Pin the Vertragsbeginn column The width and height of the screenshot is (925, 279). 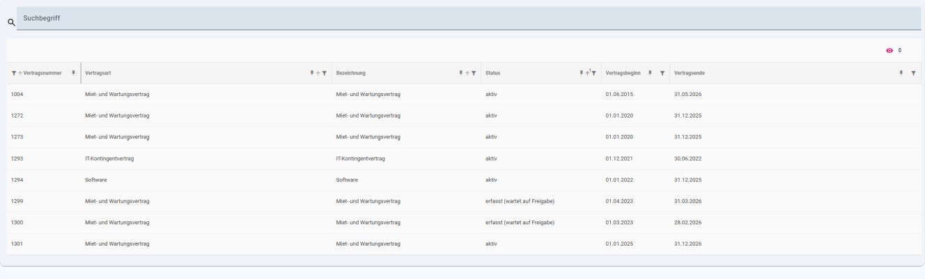pos(649,73)
